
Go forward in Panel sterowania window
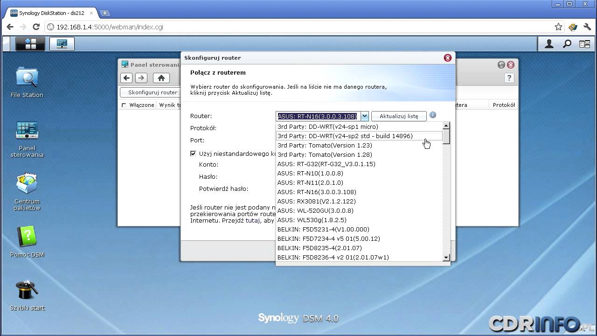point(141,78)
